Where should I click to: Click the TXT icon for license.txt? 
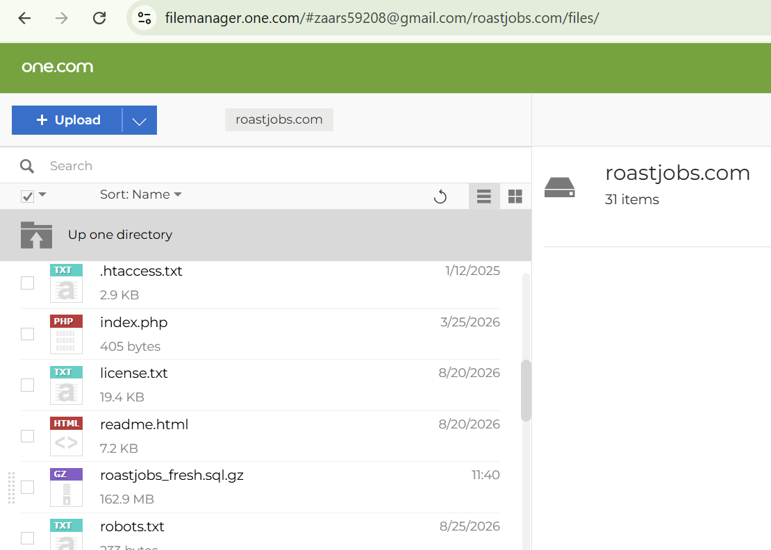67,385
